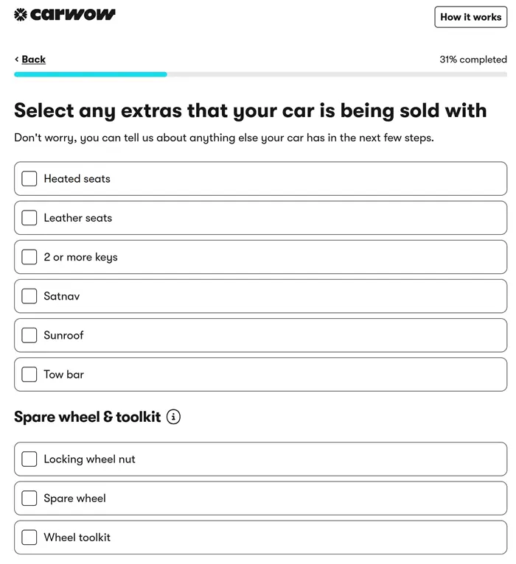The width and height of the screenshot is (516, 564).
Task: Click the 31% completed text
Action: [473, 60]
